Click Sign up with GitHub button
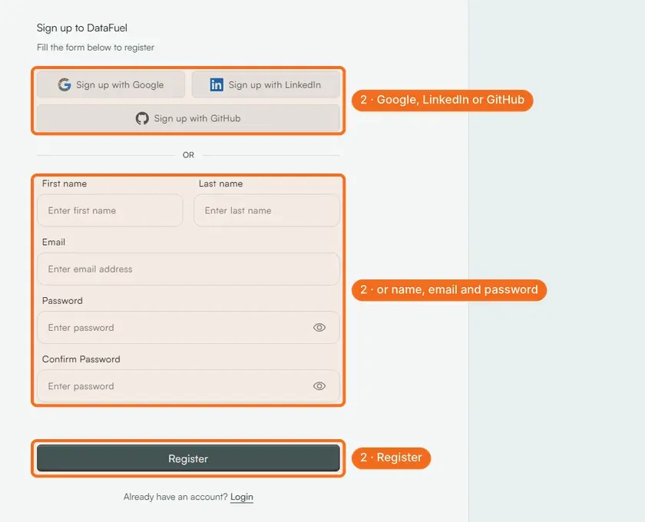Viewport: 645px width, 522px height. (x=188, y=118)
